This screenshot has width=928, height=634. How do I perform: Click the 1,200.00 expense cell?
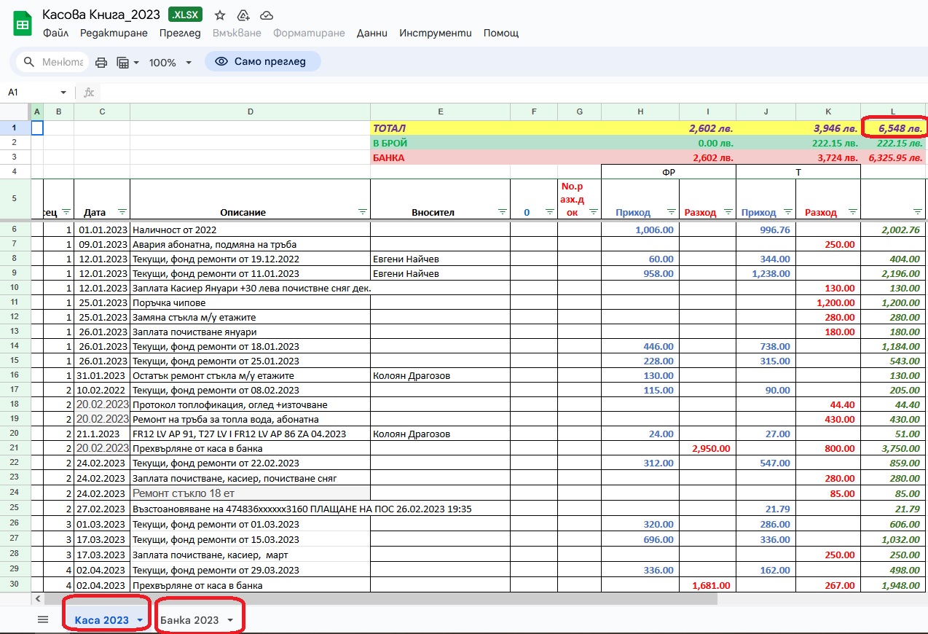point(828,302)
